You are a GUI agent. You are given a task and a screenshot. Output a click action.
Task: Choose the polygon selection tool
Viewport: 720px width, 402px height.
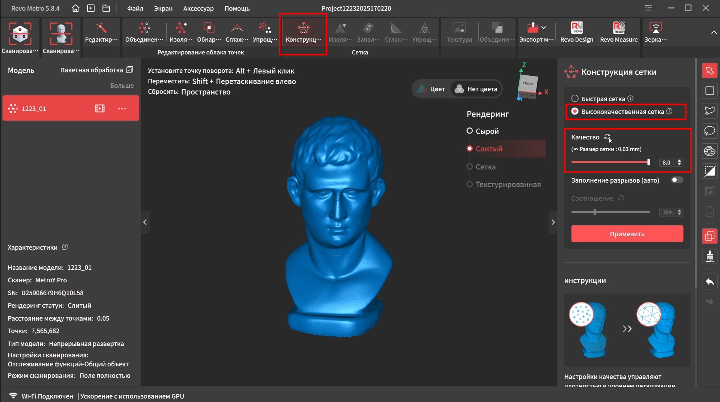point(709,111)
